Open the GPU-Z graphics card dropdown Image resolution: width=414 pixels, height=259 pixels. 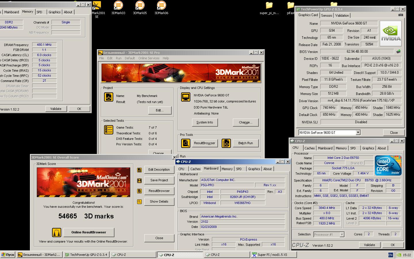(358, 133)
